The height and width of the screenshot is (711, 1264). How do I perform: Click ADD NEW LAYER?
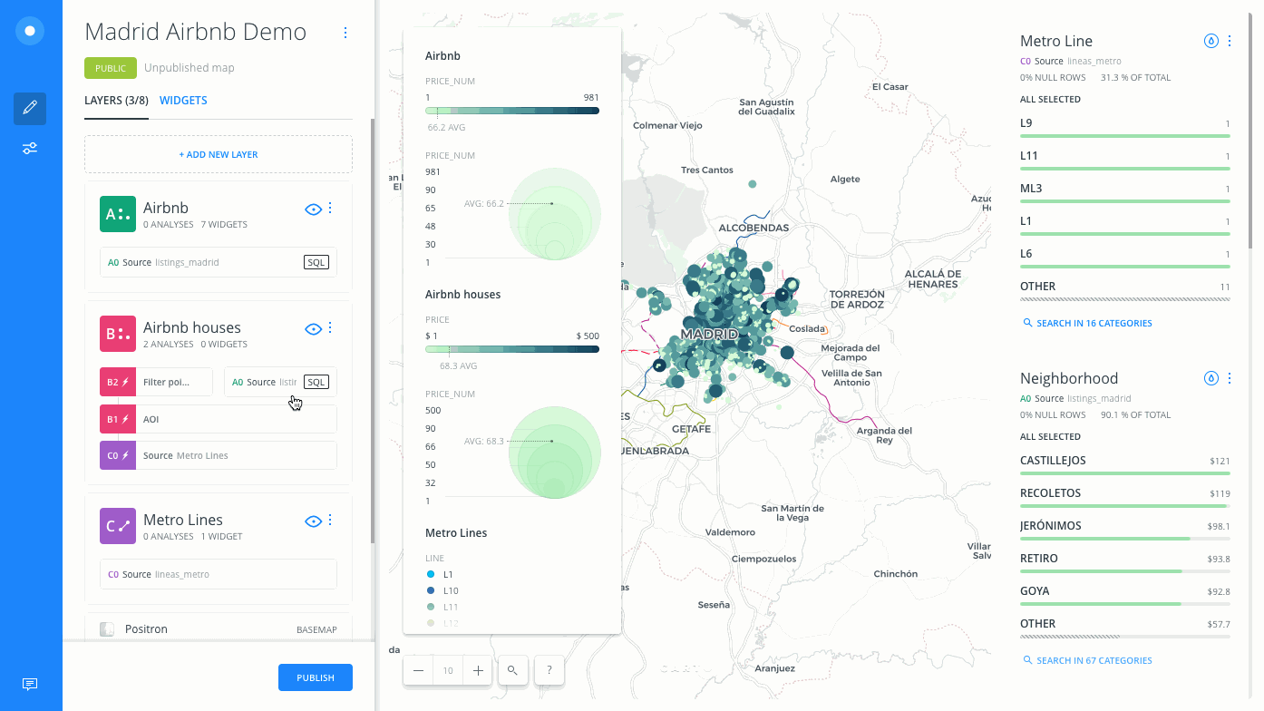coord(218,153)
